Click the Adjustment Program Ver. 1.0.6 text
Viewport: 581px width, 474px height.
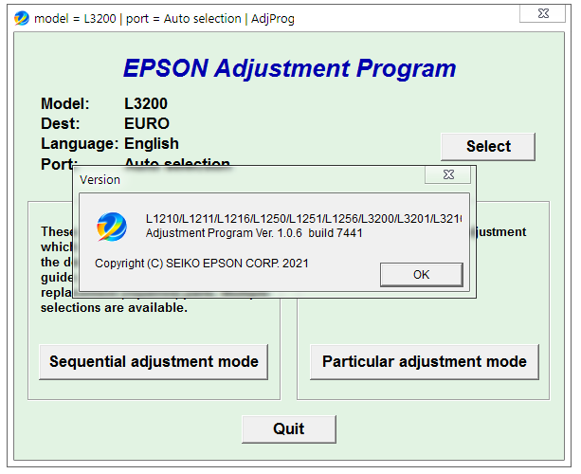pyautogui.click(x=254, y=233)
